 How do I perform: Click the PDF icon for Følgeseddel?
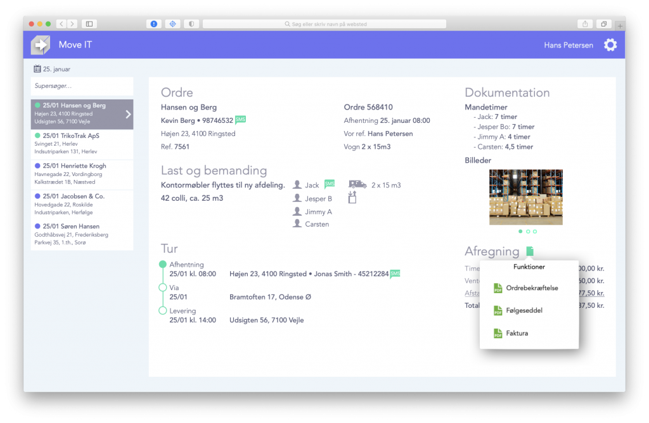tap(498, 310)
